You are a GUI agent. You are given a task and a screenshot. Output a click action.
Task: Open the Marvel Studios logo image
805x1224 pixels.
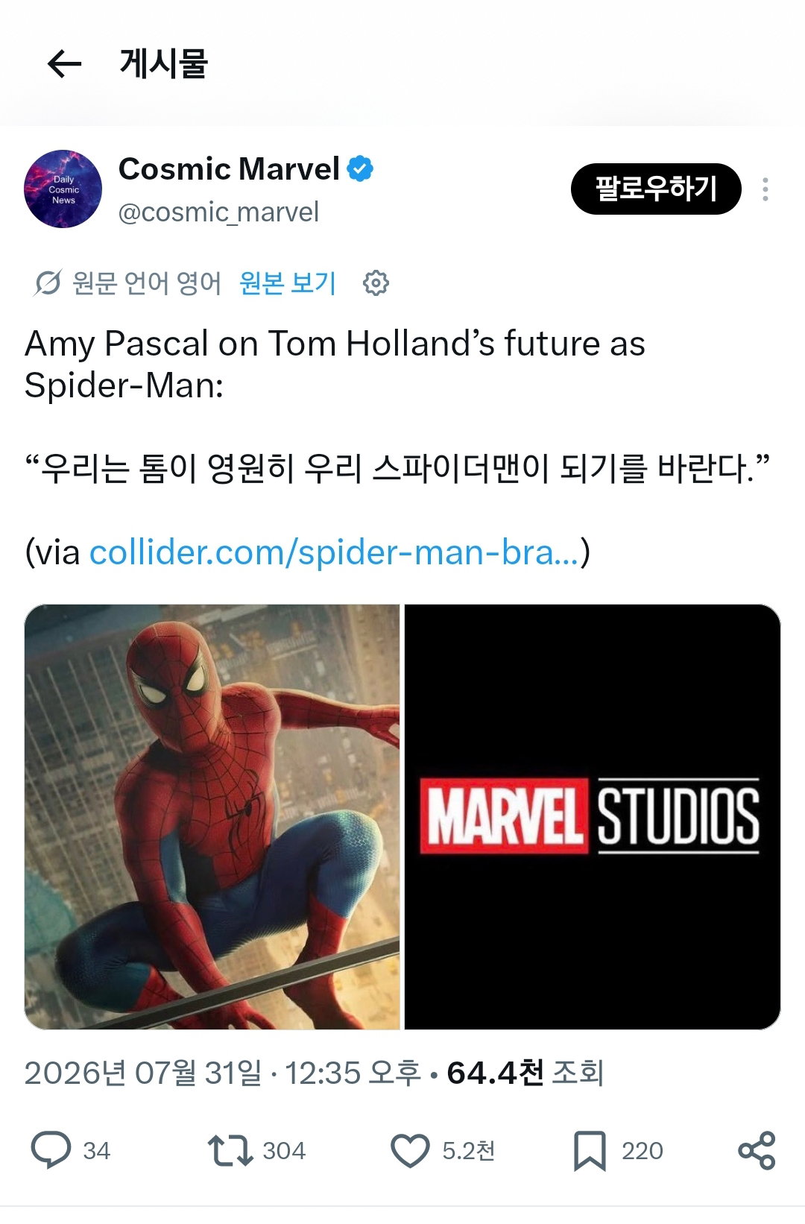coord(593,817)
